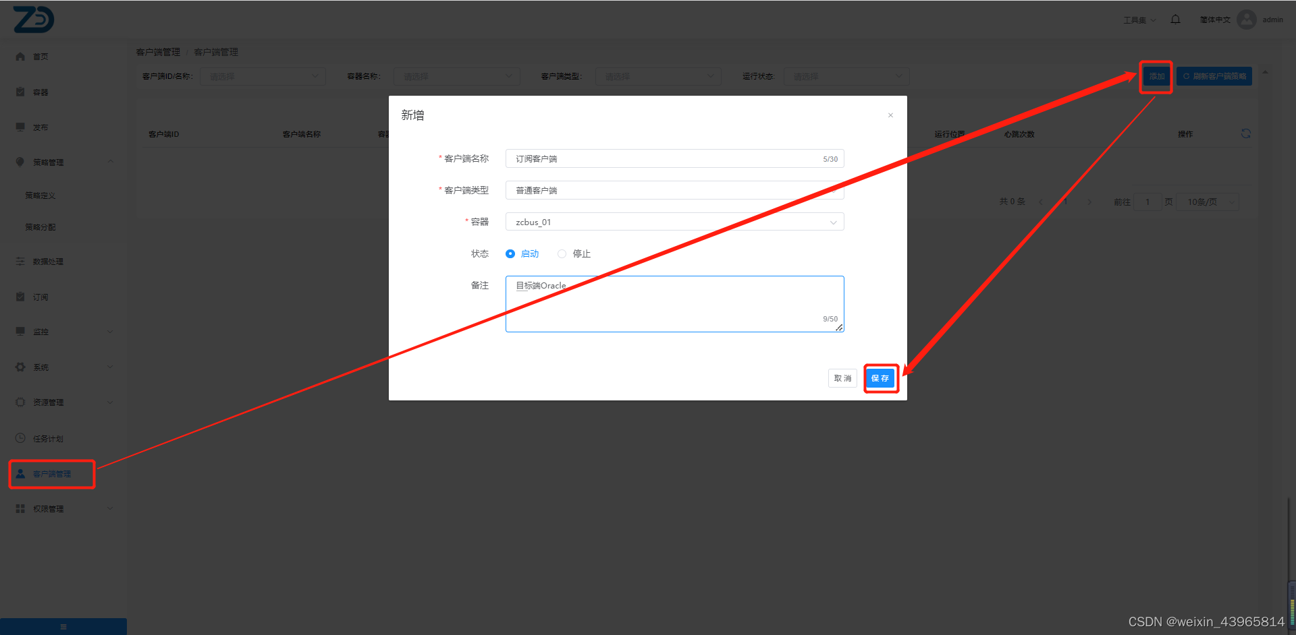
Task: Click the sliders icon beside 数据处理
Action: tap(20, 261)
